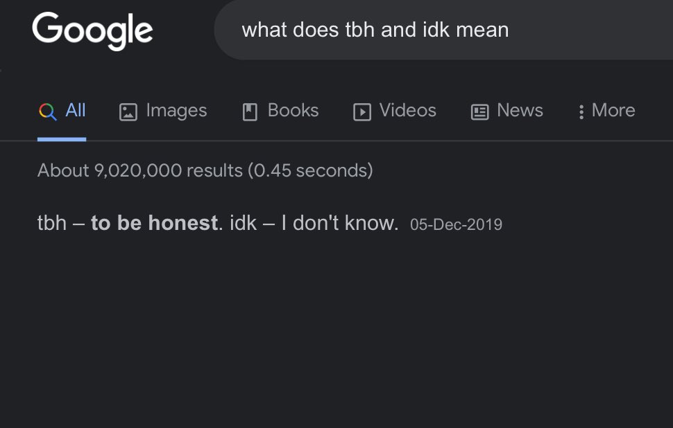Click the bold 'to be honest' text

pos(155,223)
